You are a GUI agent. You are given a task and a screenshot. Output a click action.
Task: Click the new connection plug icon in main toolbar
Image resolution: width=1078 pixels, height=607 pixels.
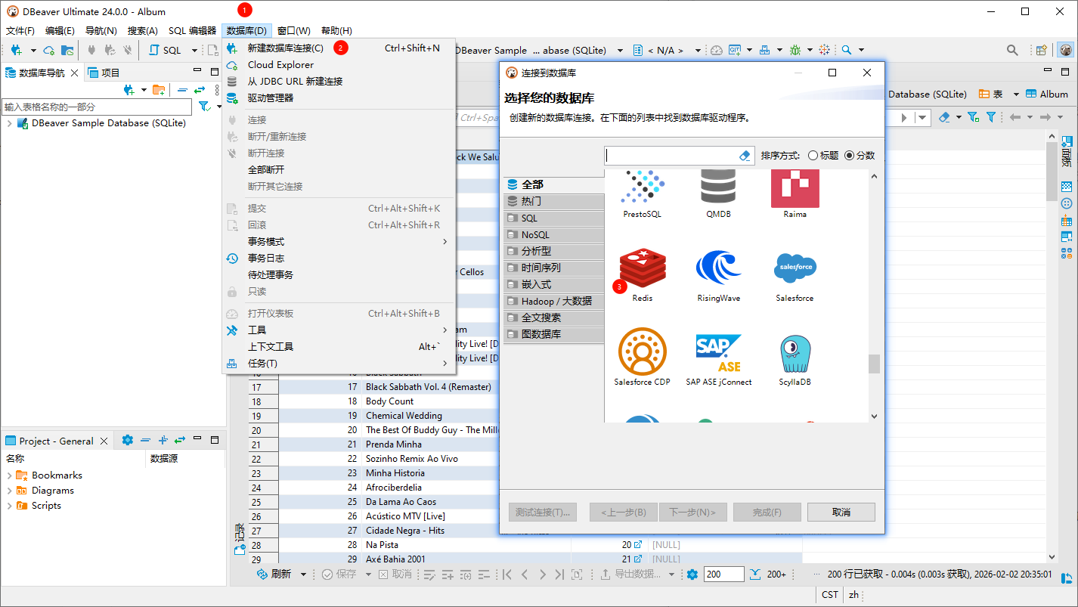pos(15,50)
